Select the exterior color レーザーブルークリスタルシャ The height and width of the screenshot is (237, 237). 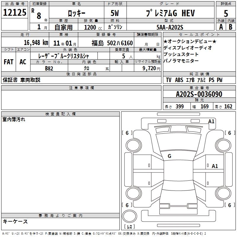pyautogui.click(x=63, y=56)
